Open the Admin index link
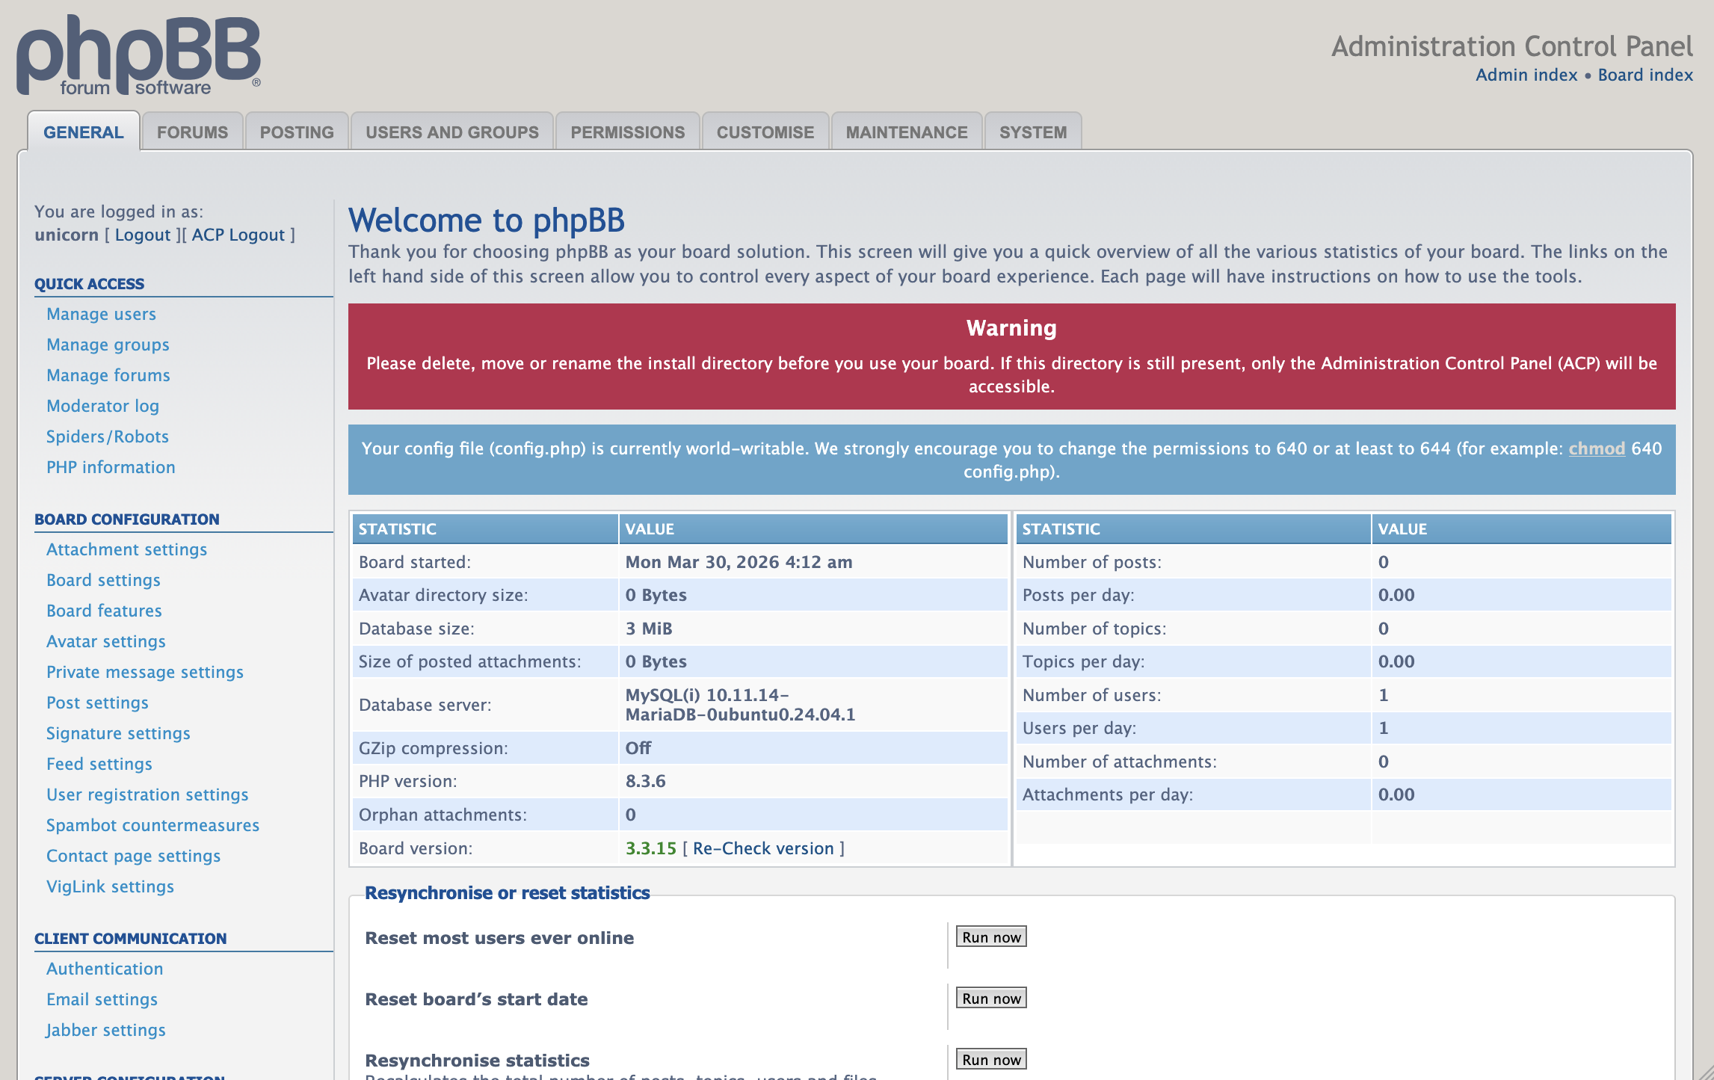The height and width of the screenshot is (1080, 1714). (1526, 75)
